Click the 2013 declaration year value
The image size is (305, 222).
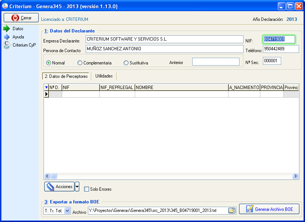tap(292, 19)
